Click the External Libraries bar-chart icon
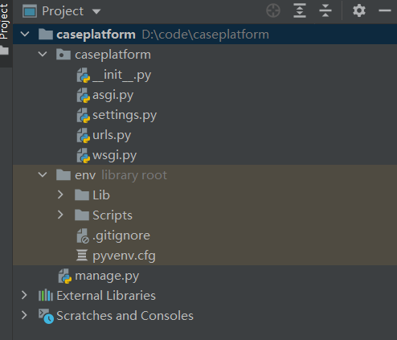Screen dimensions: 397x340 46,295
